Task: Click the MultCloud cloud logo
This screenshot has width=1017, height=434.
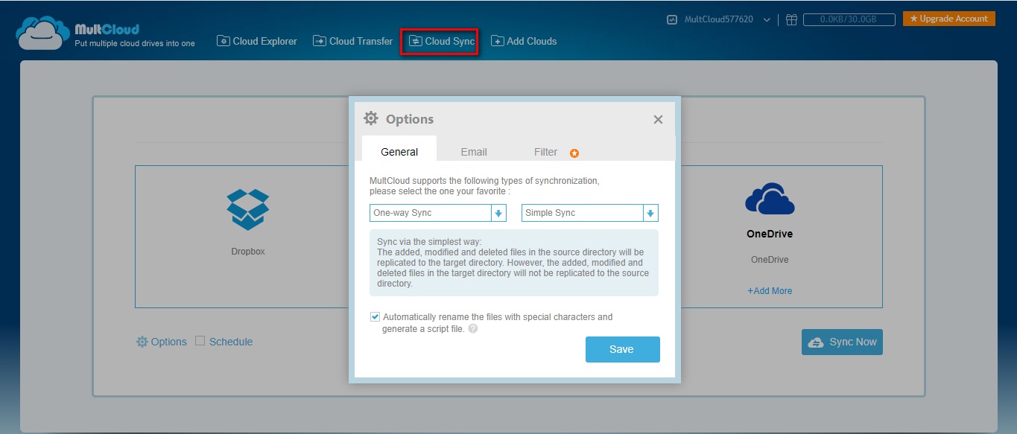Action: click(42, 34)
